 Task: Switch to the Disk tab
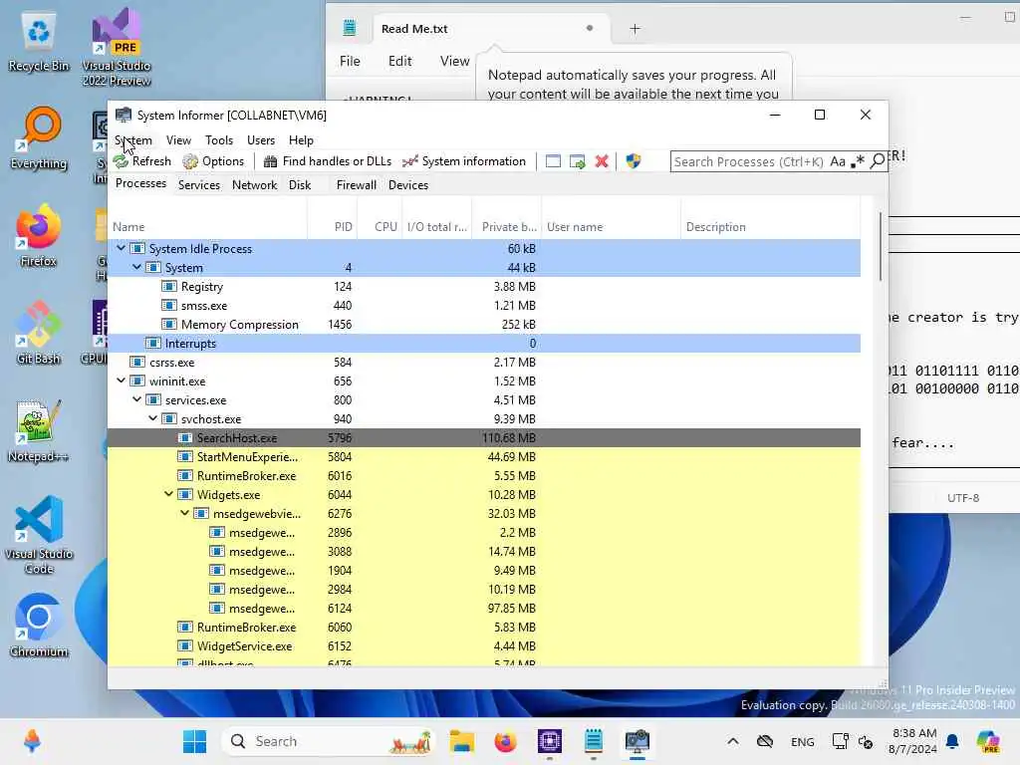point(300,184)
